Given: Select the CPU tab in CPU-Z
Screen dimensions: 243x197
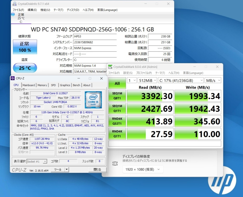Looking at the screenshot, I should (16, 85).
